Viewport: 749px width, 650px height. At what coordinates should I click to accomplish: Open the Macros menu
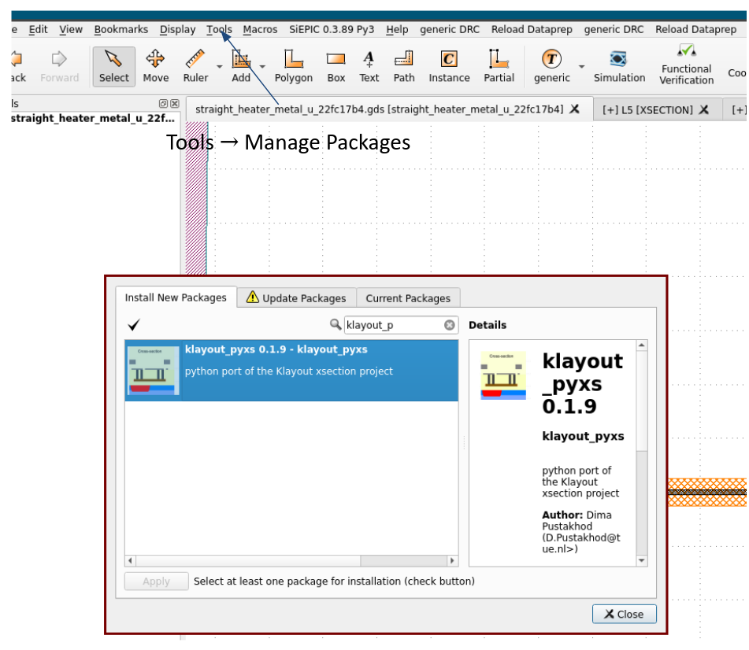(x=260, y=30)
